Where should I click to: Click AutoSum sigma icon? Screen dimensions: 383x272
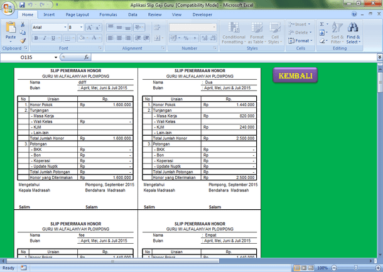point(322,24)
